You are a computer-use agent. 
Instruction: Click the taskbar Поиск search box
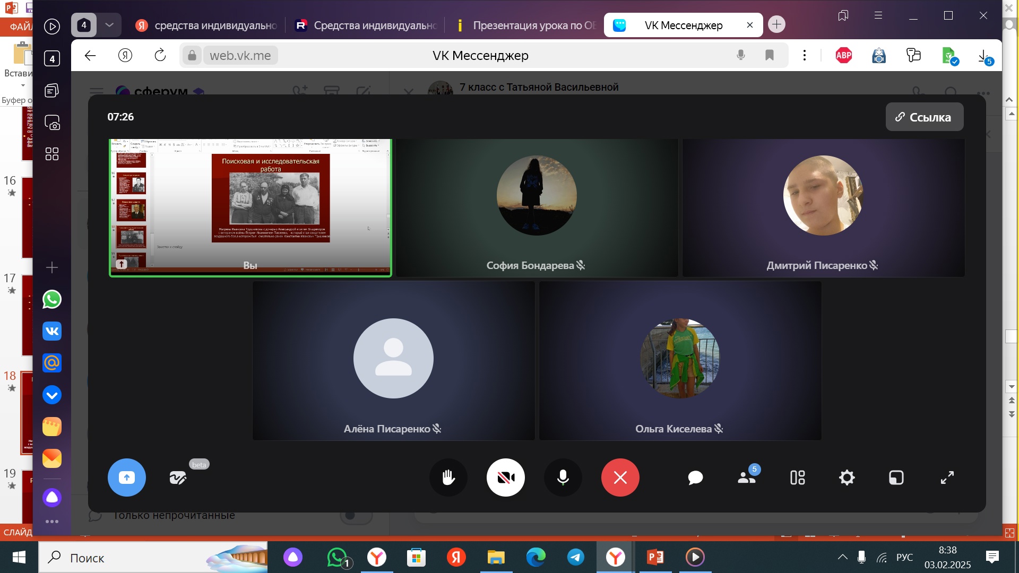(153, 557)
